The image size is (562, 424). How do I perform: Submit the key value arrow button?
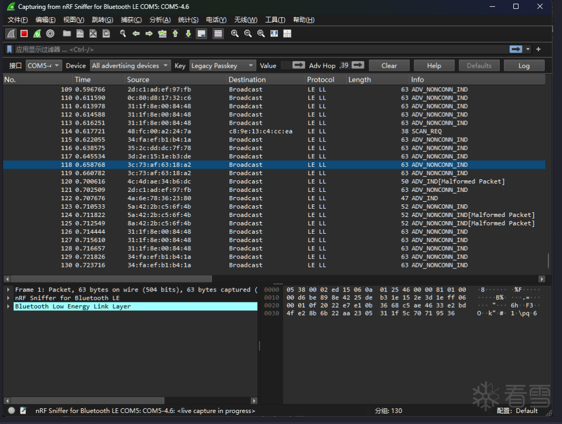[x=299, y=65]
